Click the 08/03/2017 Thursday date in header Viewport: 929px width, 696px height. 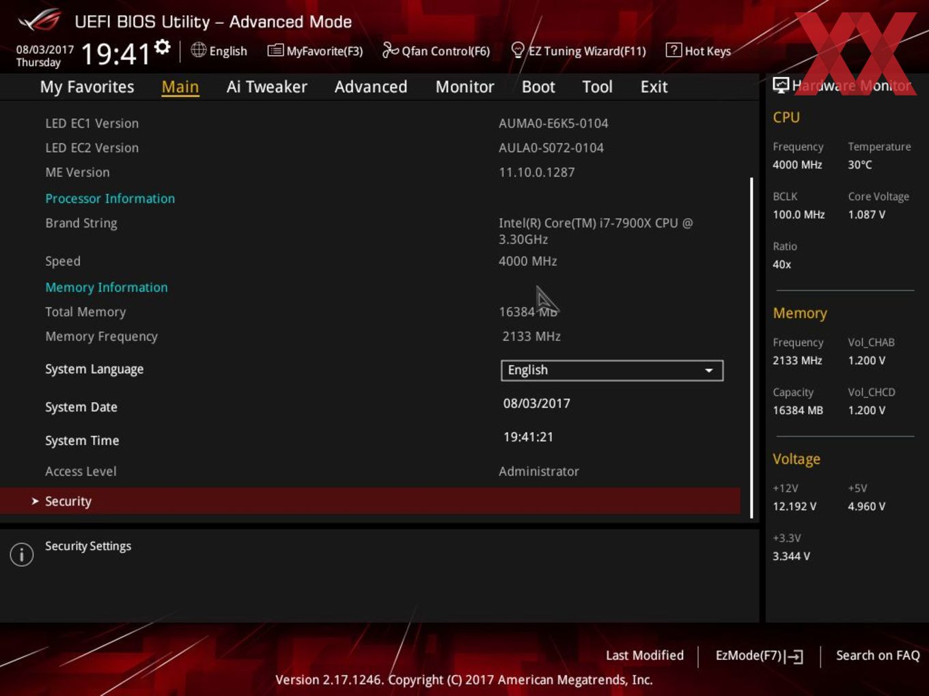[x=45, y=56]
